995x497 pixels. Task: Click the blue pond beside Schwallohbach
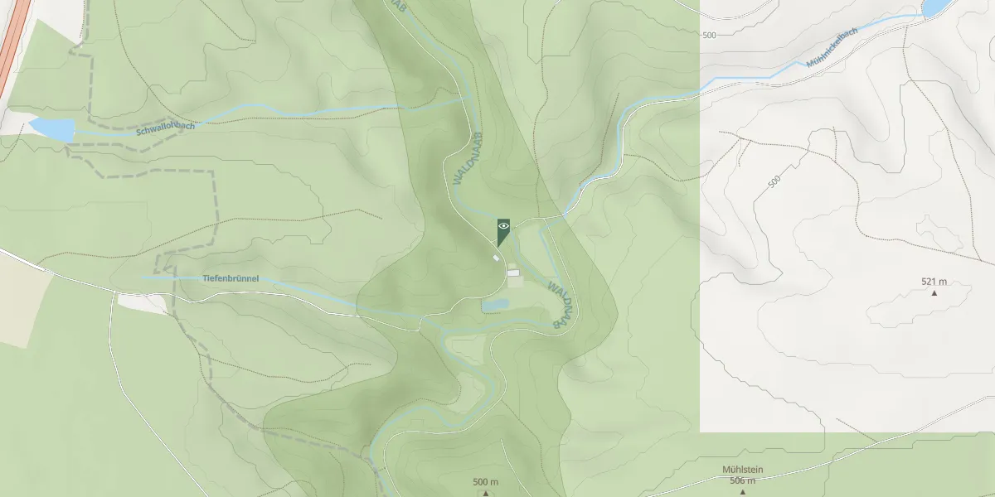[x=51, y=129]
